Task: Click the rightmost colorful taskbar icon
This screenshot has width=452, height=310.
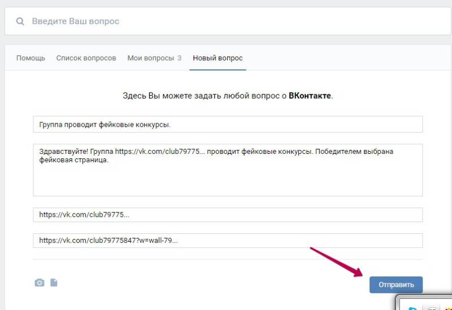Action: click(448, 307)
